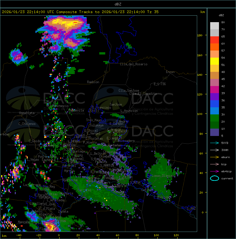Click the L_Dormida place label
The height and width of the screenshot is (239, 236).
[161, 197]
